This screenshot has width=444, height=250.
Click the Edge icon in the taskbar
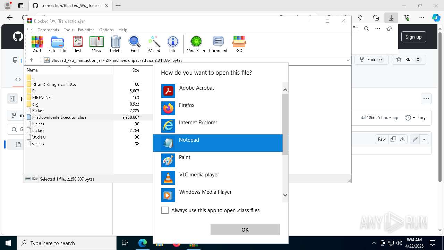pyautogui.click(x=143, y=243)
